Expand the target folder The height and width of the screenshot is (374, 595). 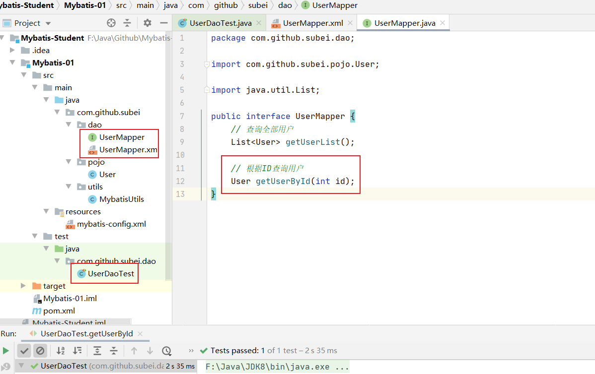click(23, 286)
